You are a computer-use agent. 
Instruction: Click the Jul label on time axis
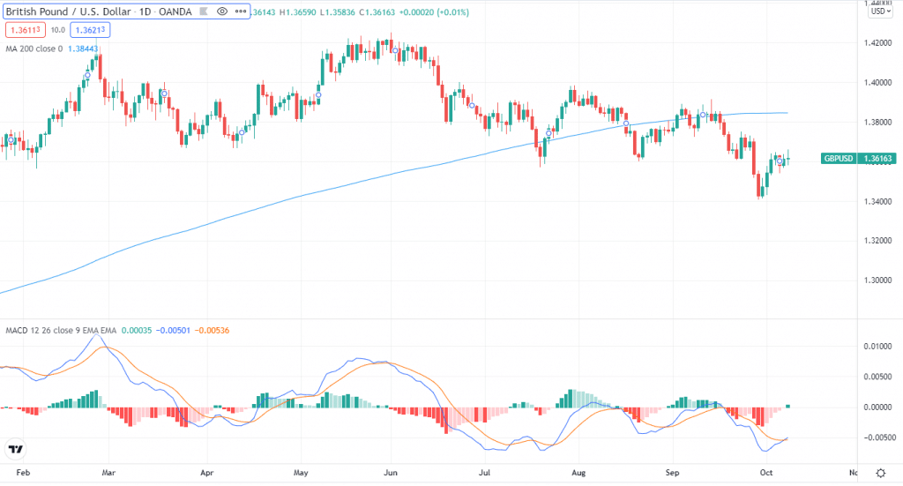(x=484, y=473)
